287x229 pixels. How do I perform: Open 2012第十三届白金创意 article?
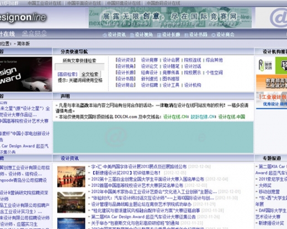(x=148, y=179)
